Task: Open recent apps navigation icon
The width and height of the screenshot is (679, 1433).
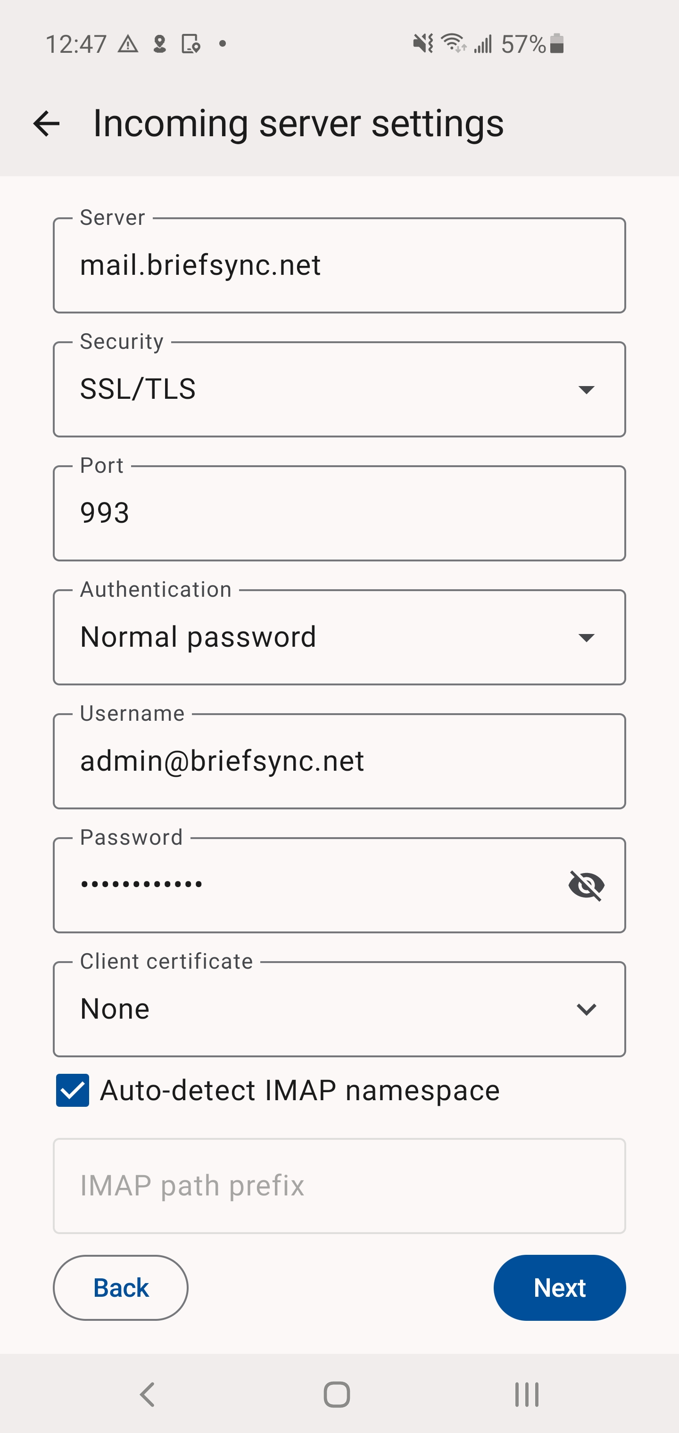Action: 526,1395
